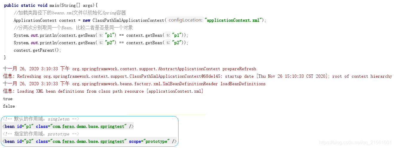Select the "applicationContext.xml" string literal

[x=233, y=20]
